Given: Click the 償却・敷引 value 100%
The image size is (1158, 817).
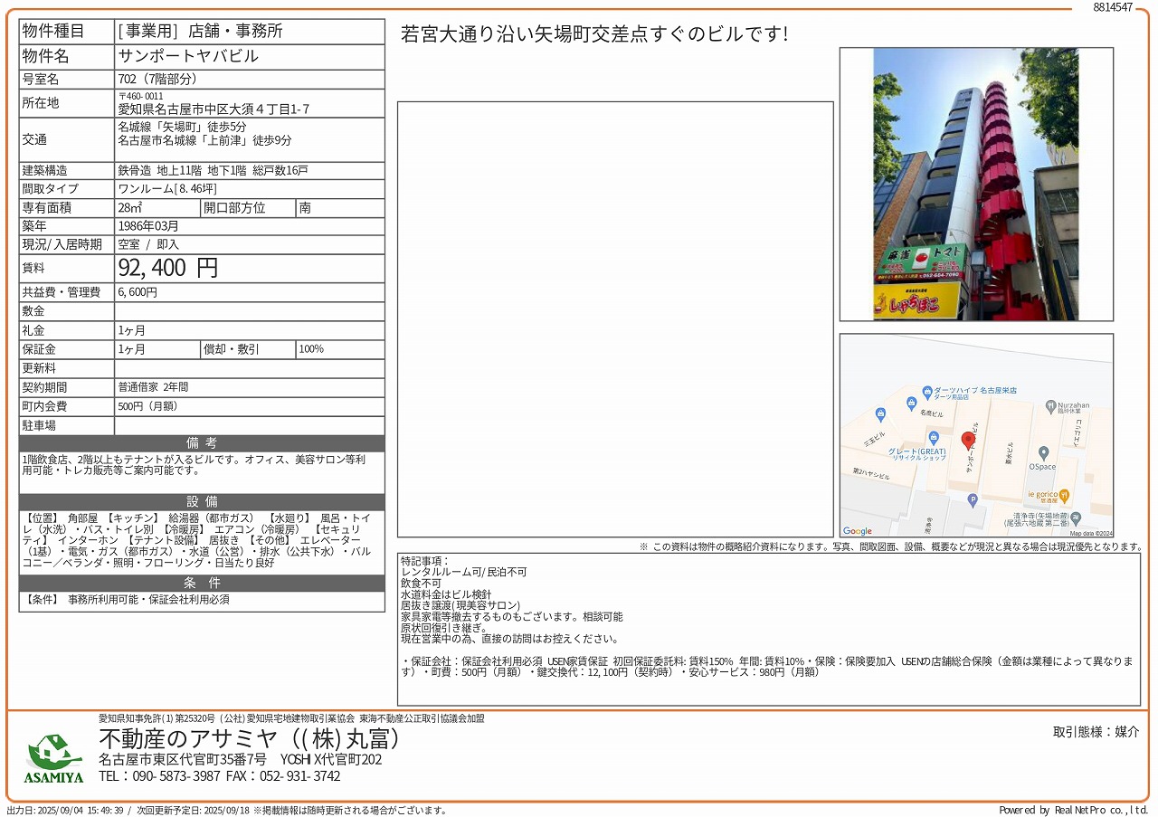Looking at the screenshot, I should (x=311, y=349).
